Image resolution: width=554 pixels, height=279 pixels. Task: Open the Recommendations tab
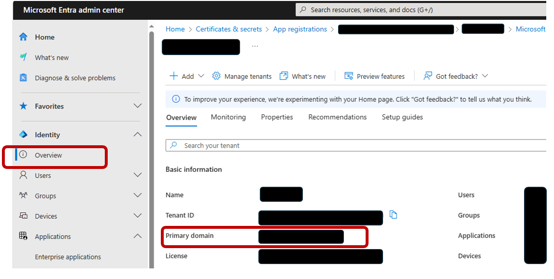click(338, 117)
